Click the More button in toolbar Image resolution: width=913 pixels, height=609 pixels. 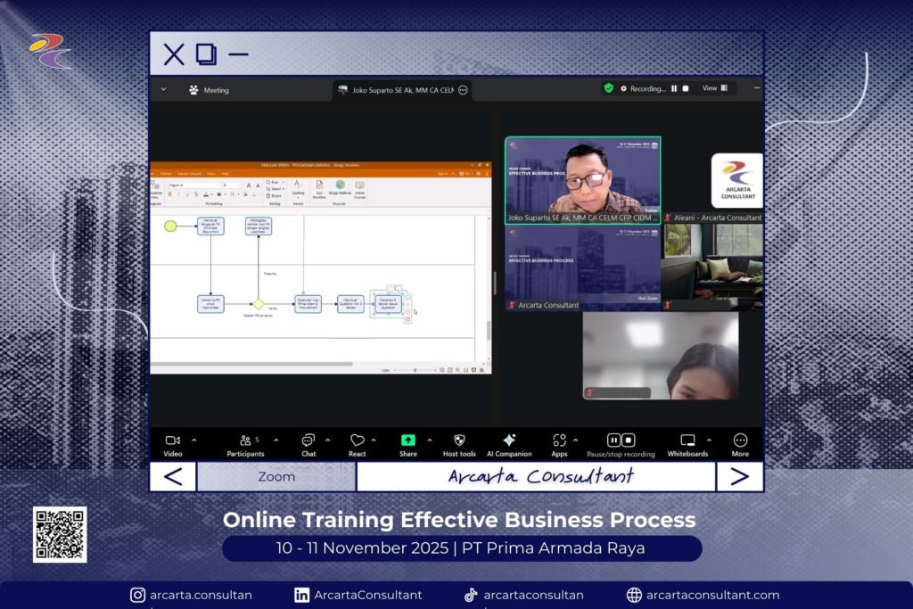coord(740,440)
